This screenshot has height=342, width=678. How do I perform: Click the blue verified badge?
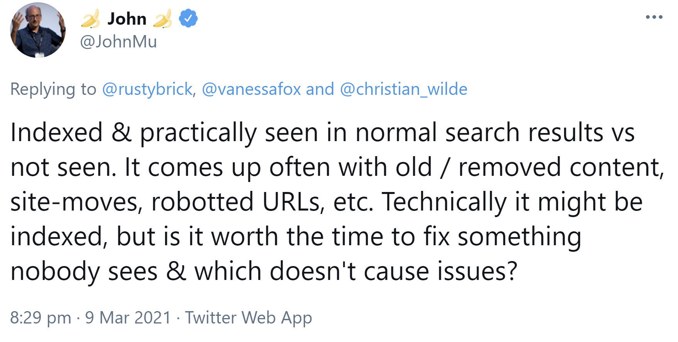coord(188,19)
